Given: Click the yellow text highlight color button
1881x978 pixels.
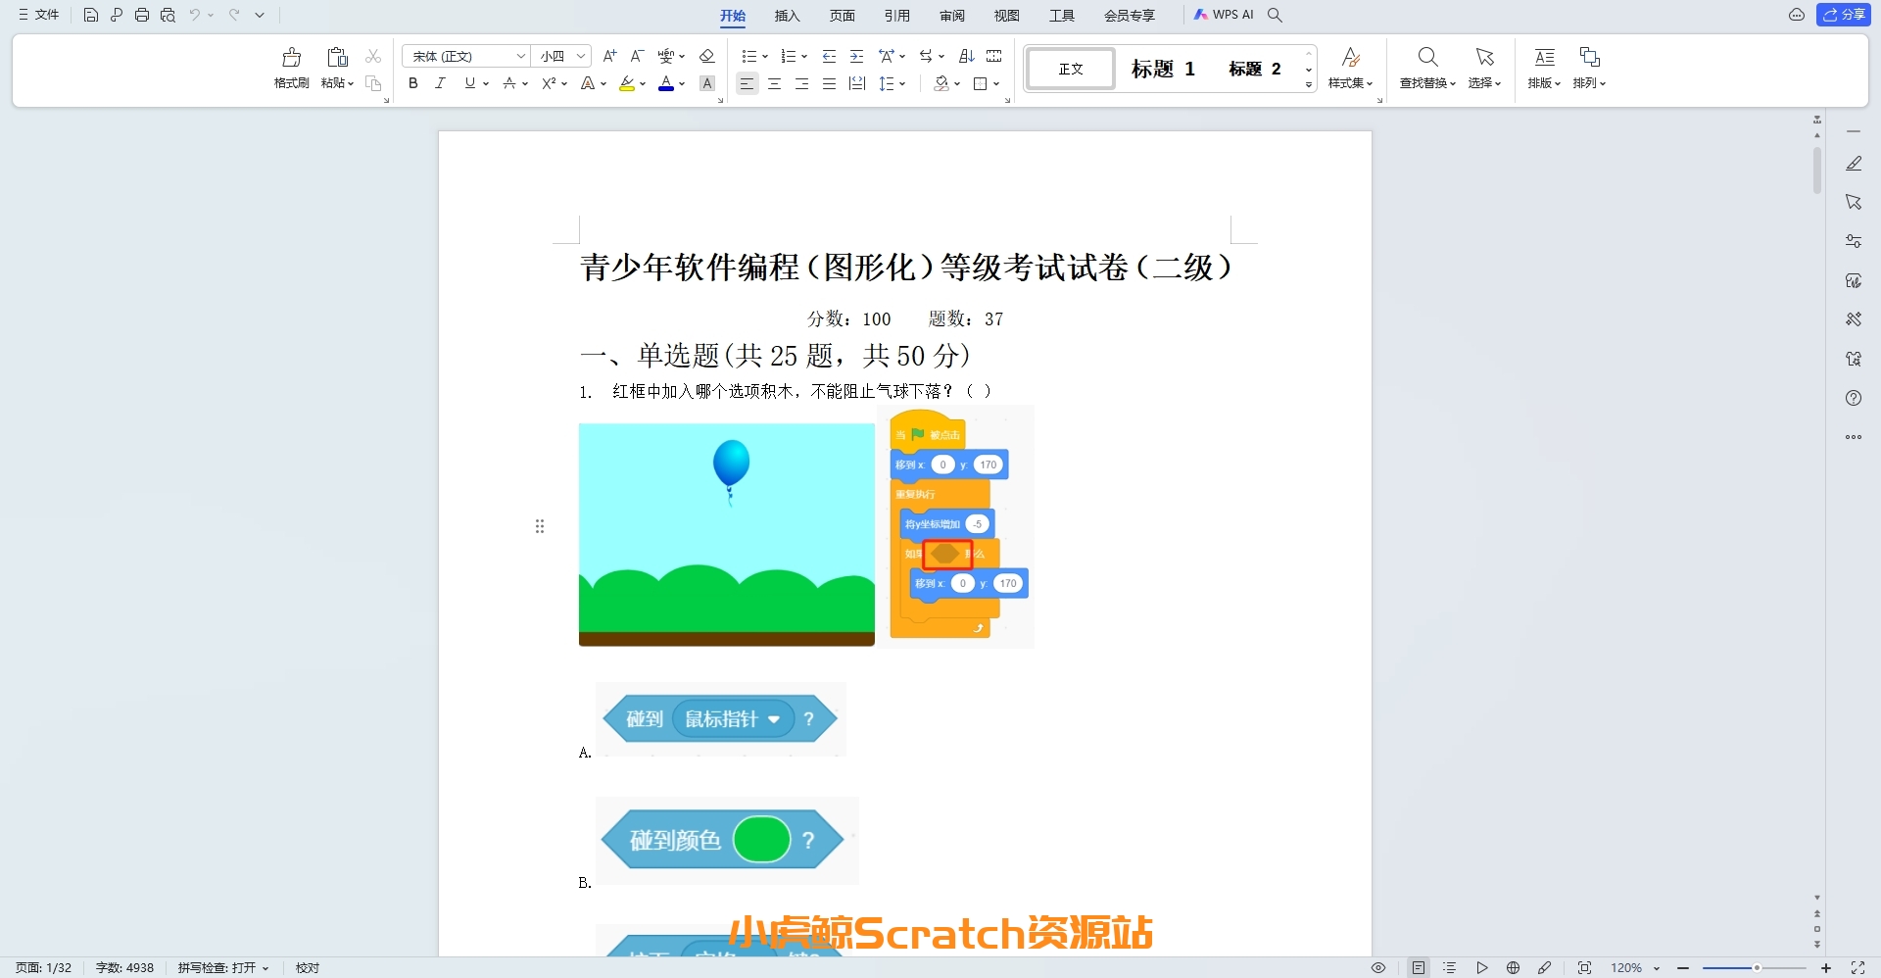Looking at the screenshot, I should (x=627, y=83).
